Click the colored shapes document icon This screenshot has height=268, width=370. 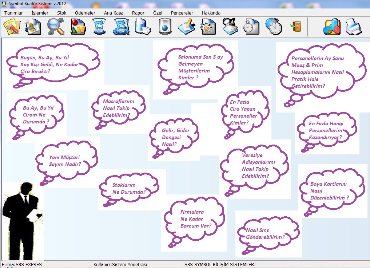(x=78, y=27)
